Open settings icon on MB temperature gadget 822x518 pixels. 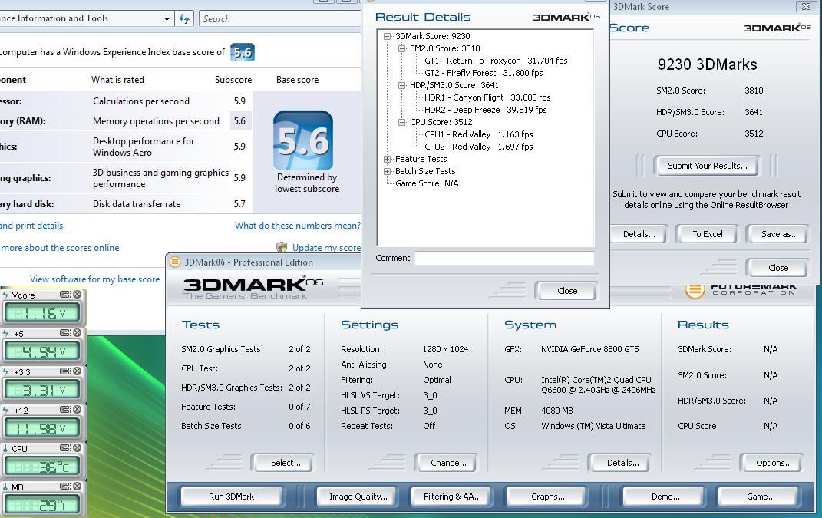65,486
